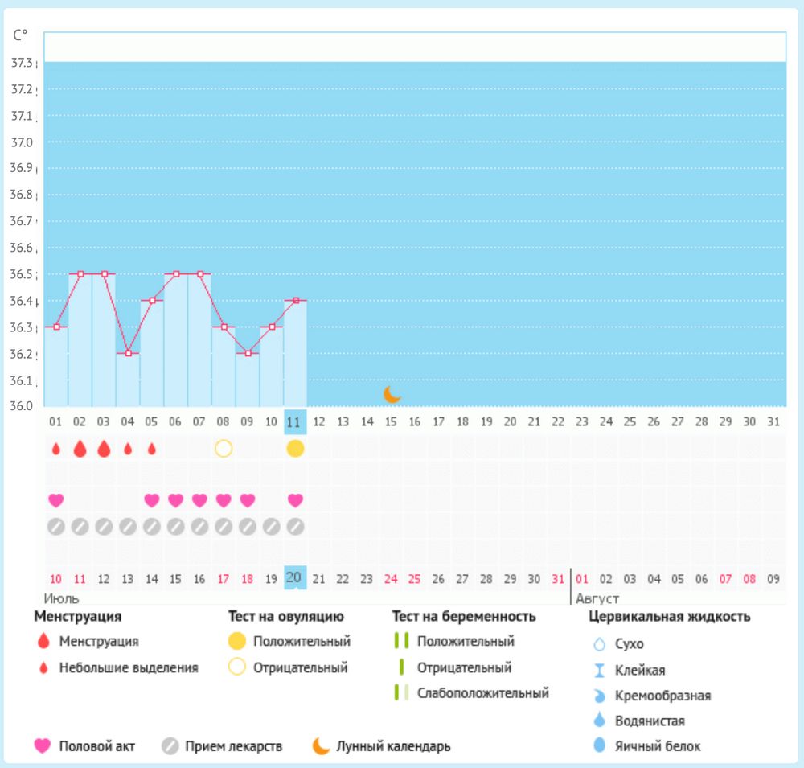The width and height of the screenshot is (804, 768).
Task: Click the Яичный белок drop icon in the legend
Action: 598,746
